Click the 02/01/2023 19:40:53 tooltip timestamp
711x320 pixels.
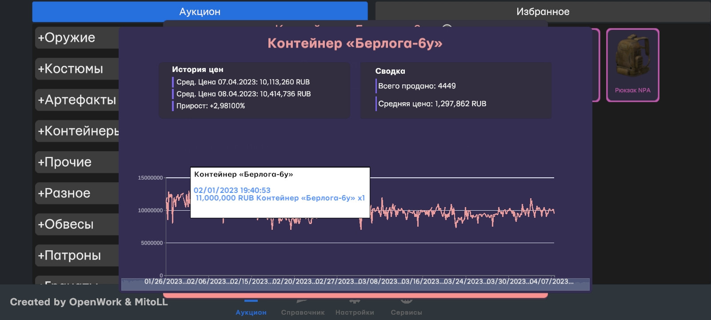pos(232,190)
